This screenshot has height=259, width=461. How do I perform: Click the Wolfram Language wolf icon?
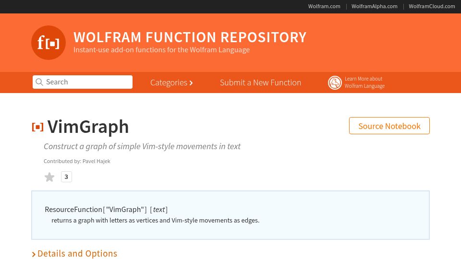[x=335, y=82]
